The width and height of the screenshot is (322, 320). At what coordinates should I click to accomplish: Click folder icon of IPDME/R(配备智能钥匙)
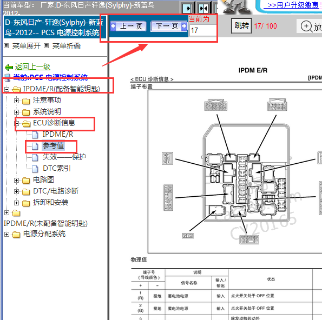click(x=16, y=89)
